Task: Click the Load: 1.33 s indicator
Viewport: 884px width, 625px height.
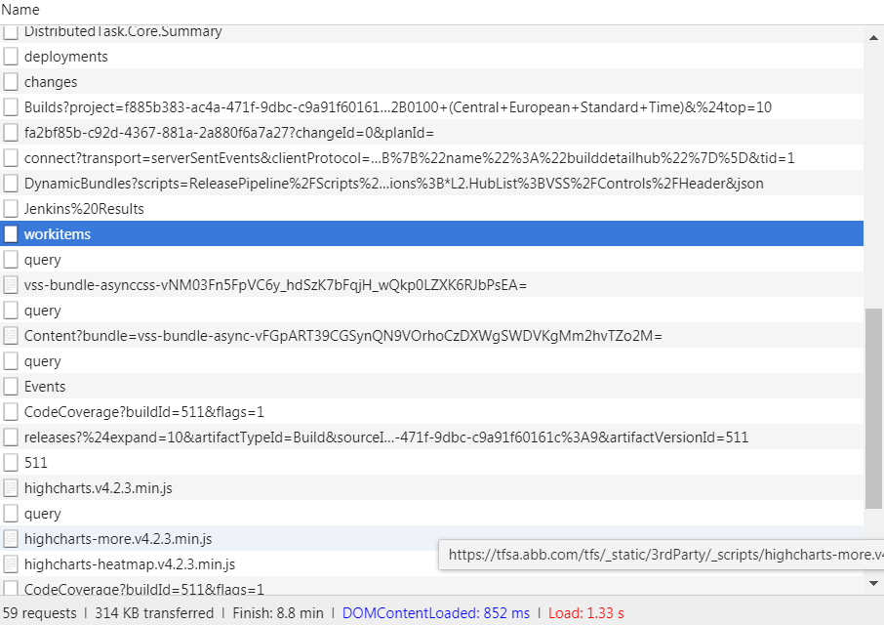Action: [x=586, y=612]
